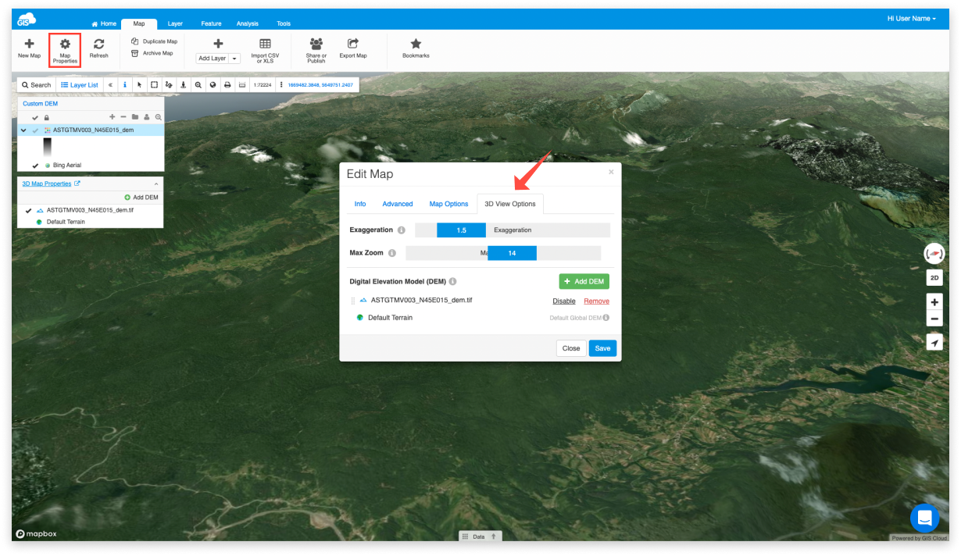The width and height of the screenshot is (961, 556).
Task: Click the street view pegman tool
Action: 183,84
